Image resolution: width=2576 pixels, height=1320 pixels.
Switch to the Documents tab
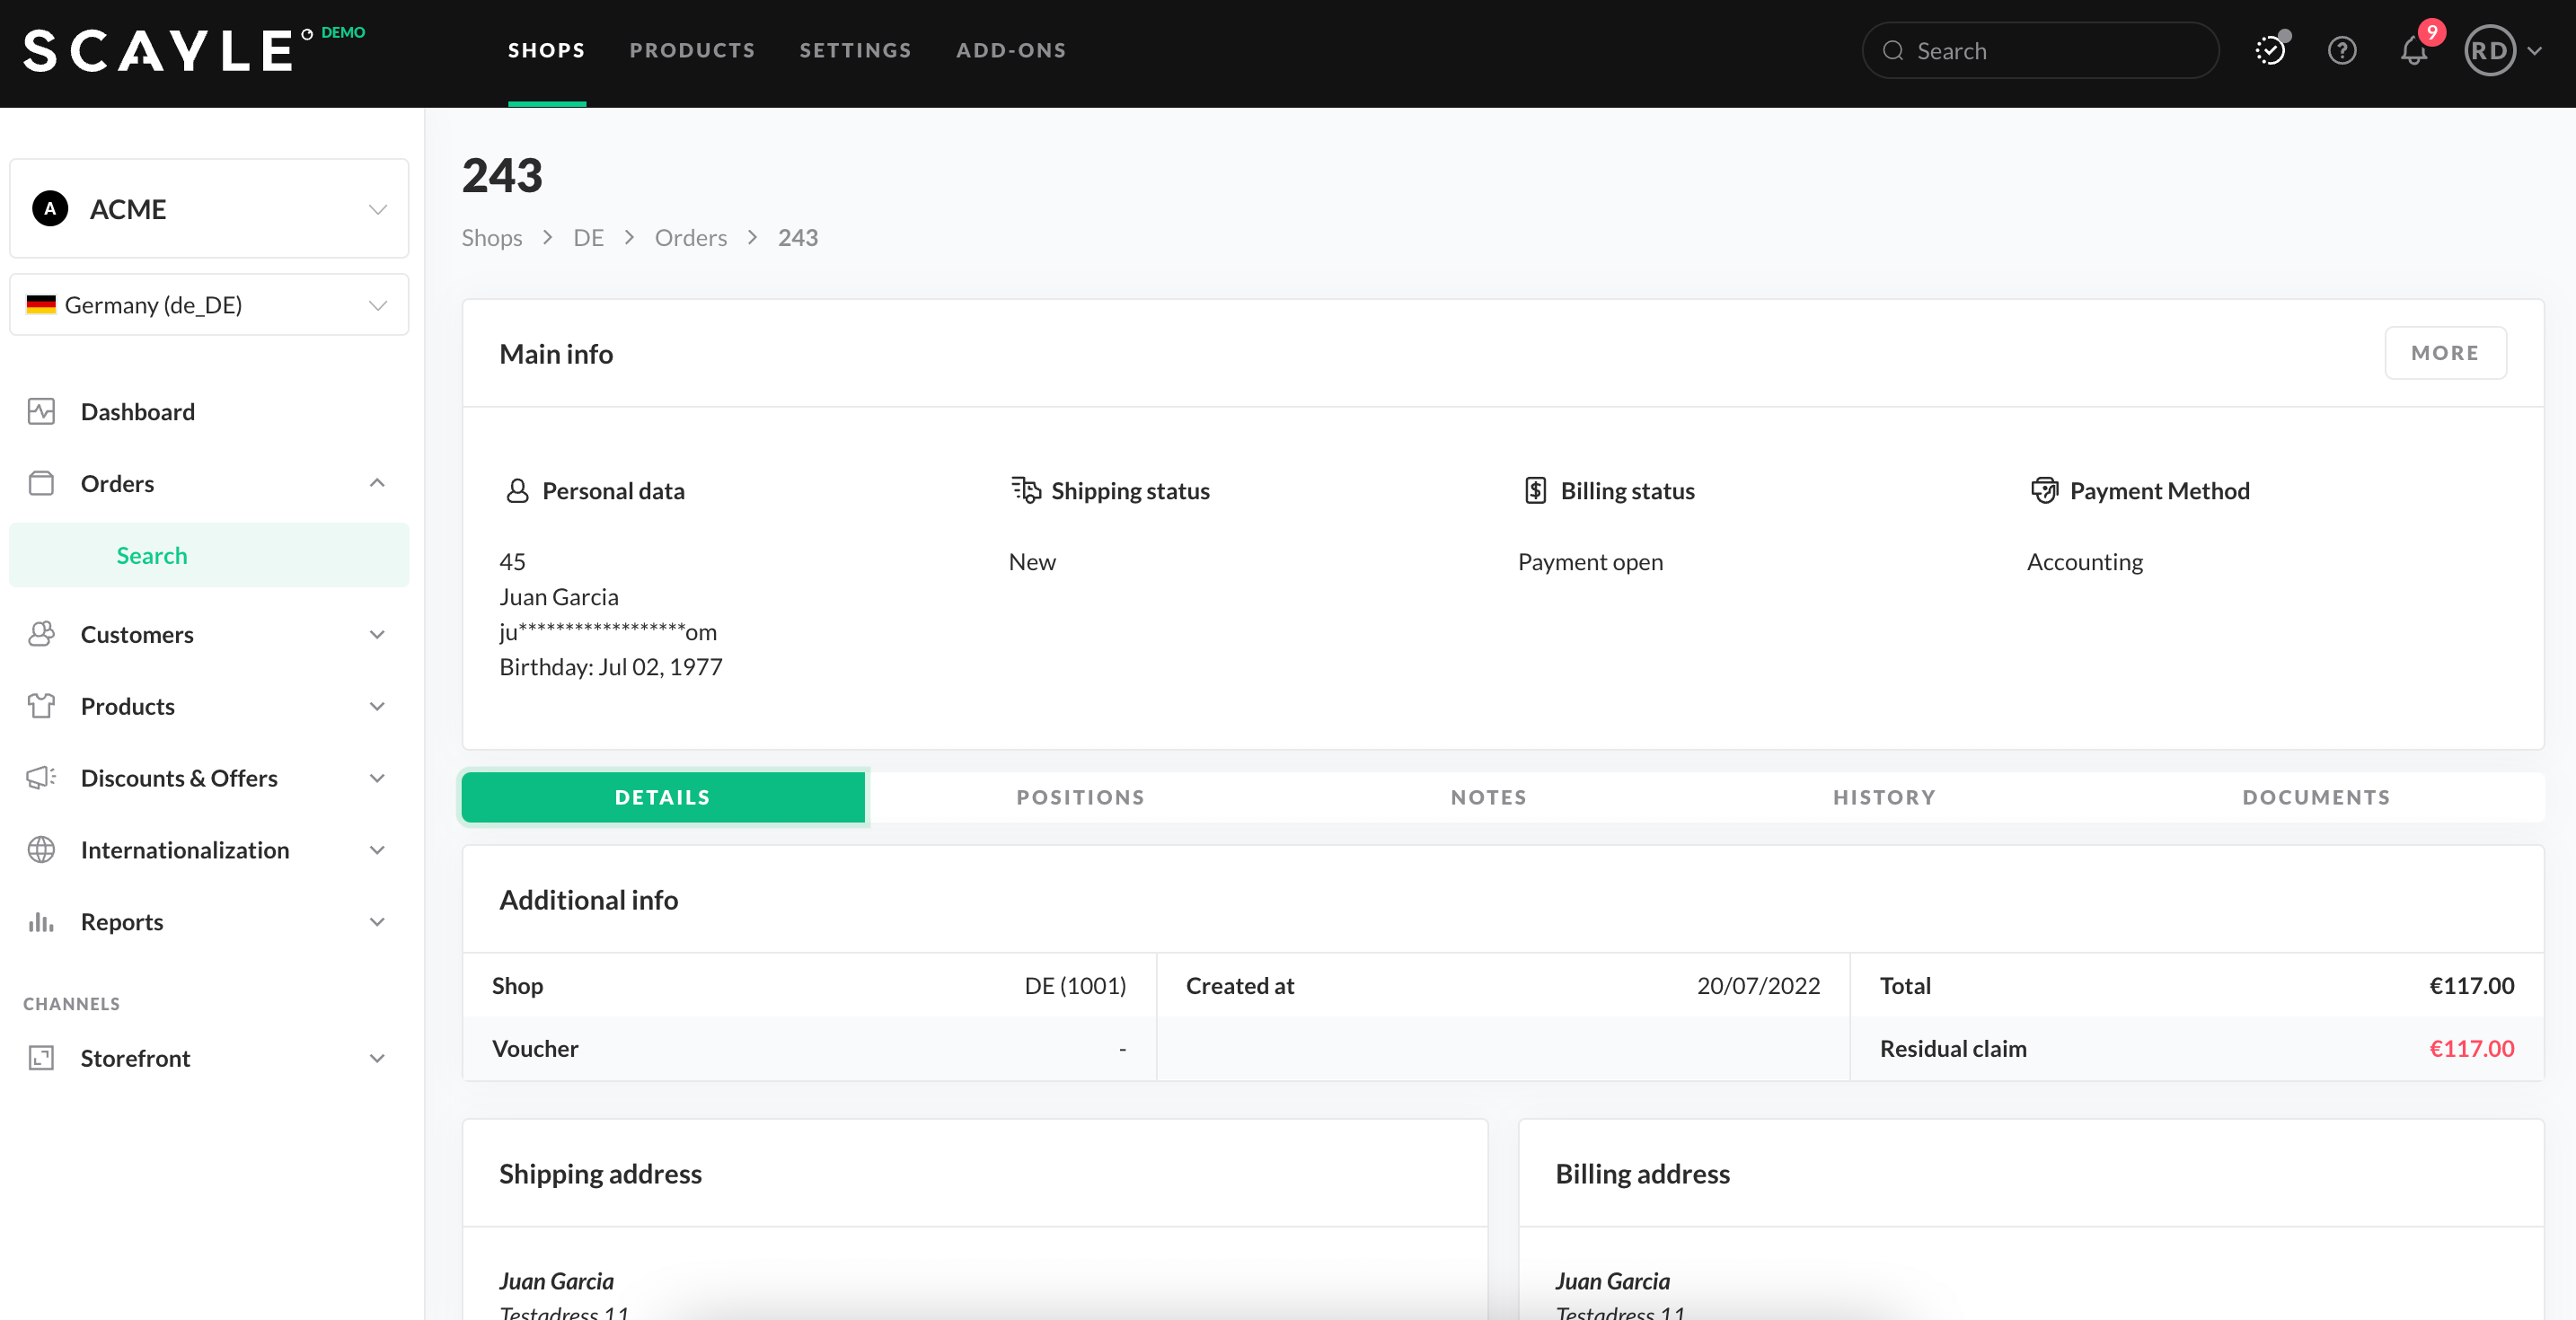tap(2315, 796)
